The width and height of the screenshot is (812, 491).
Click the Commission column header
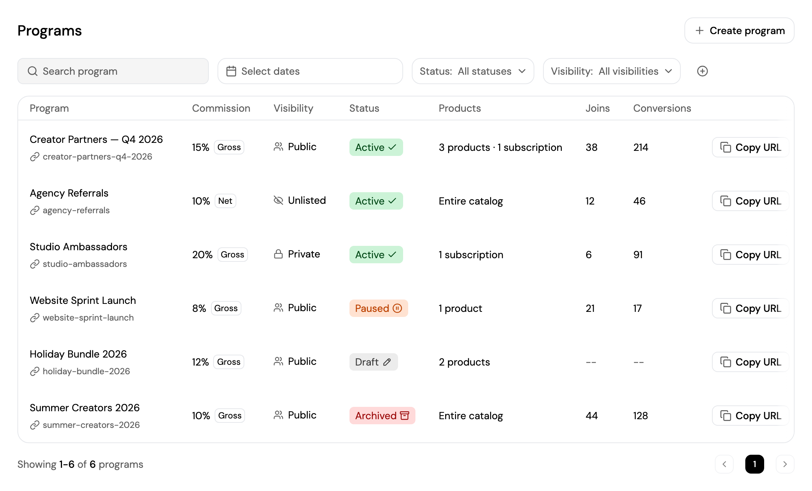pyautogui.click(x=221, y=108)
